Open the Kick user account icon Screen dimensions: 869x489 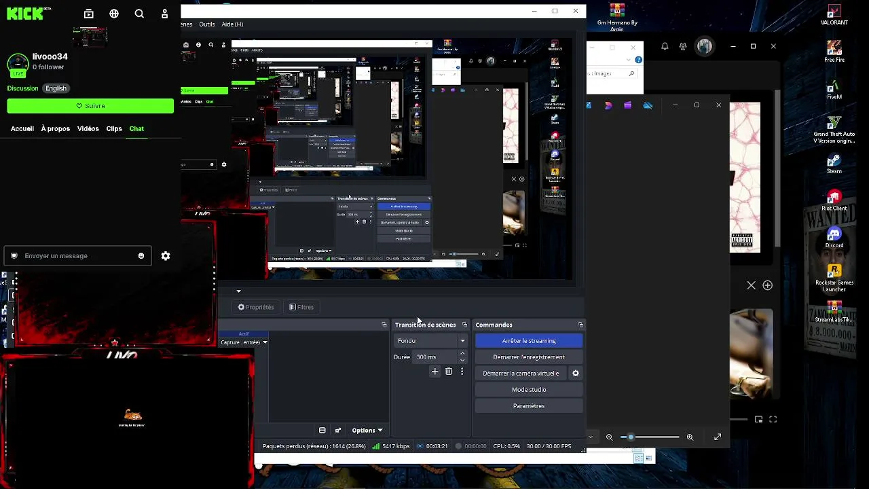pos(164,14)
